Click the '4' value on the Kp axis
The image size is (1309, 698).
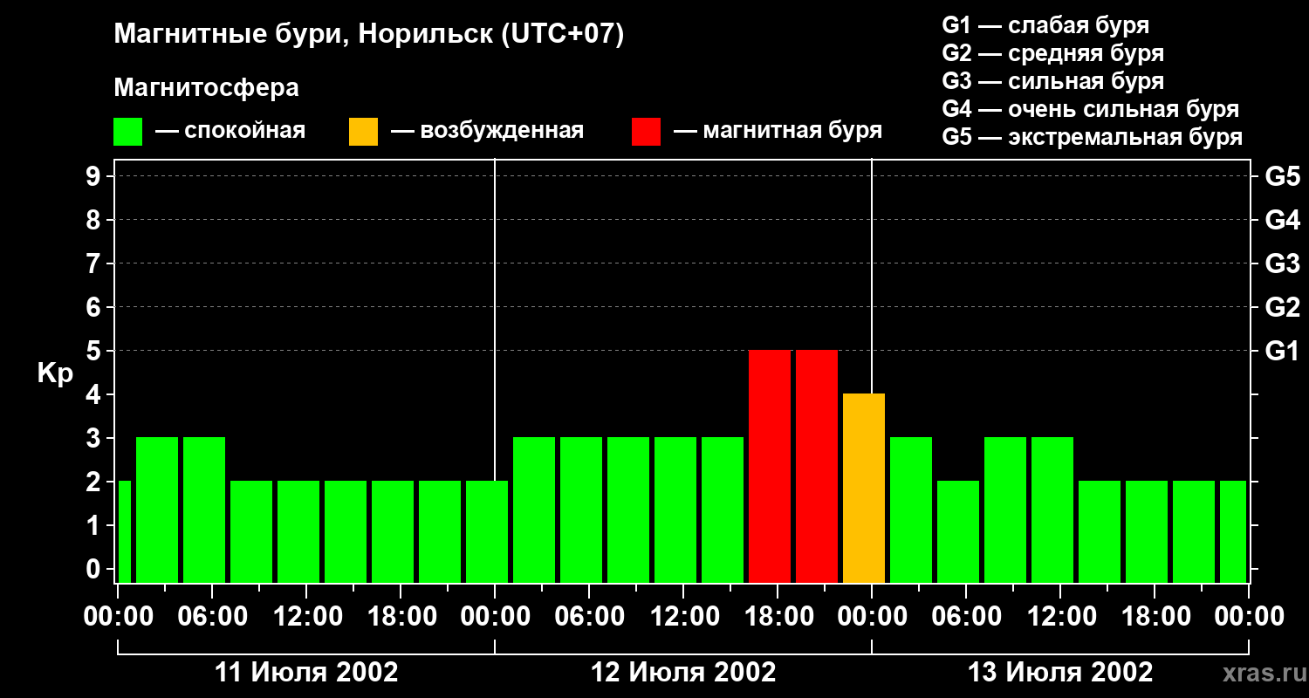pyautogui.click(x=95, y=394)
